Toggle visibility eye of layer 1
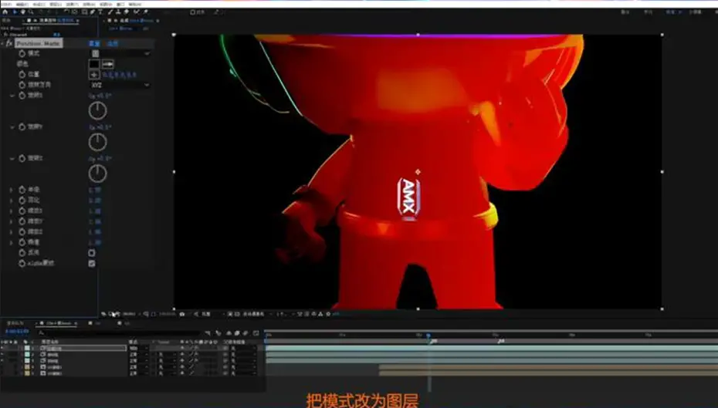 point(2,348)
